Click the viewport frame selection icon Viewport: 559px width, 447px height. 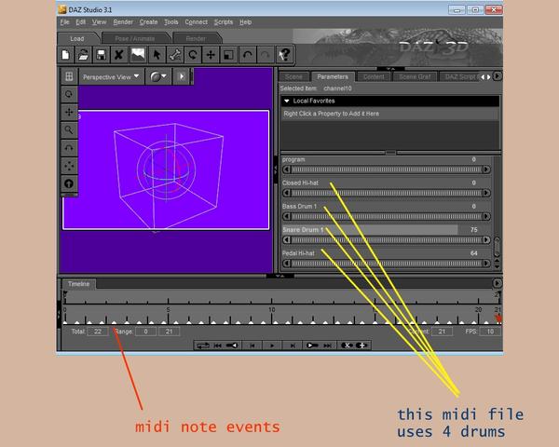tap(69, 166)
